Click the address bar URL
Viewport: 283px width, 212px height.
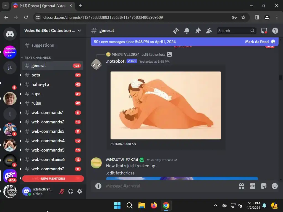pyautogui.click(x=103, y=17)
